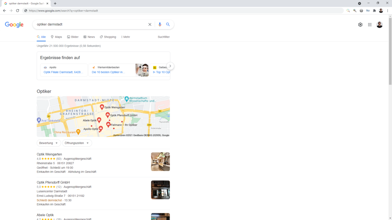Click the Apollo-Optik map pin
The height and width of the screenshot is (220, 392).
pos(101,129)
